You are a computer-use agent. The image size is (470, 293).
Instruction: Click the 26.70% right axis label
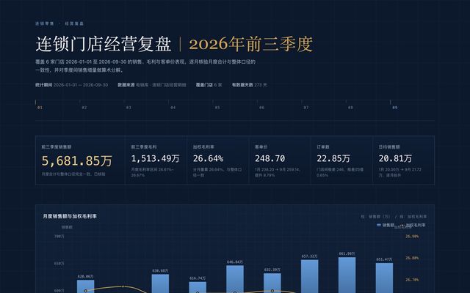click(x=412, y=280)
